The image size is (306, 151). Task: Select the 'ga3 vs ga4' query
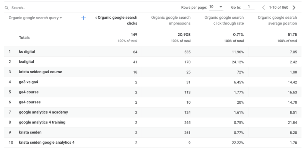28,82
